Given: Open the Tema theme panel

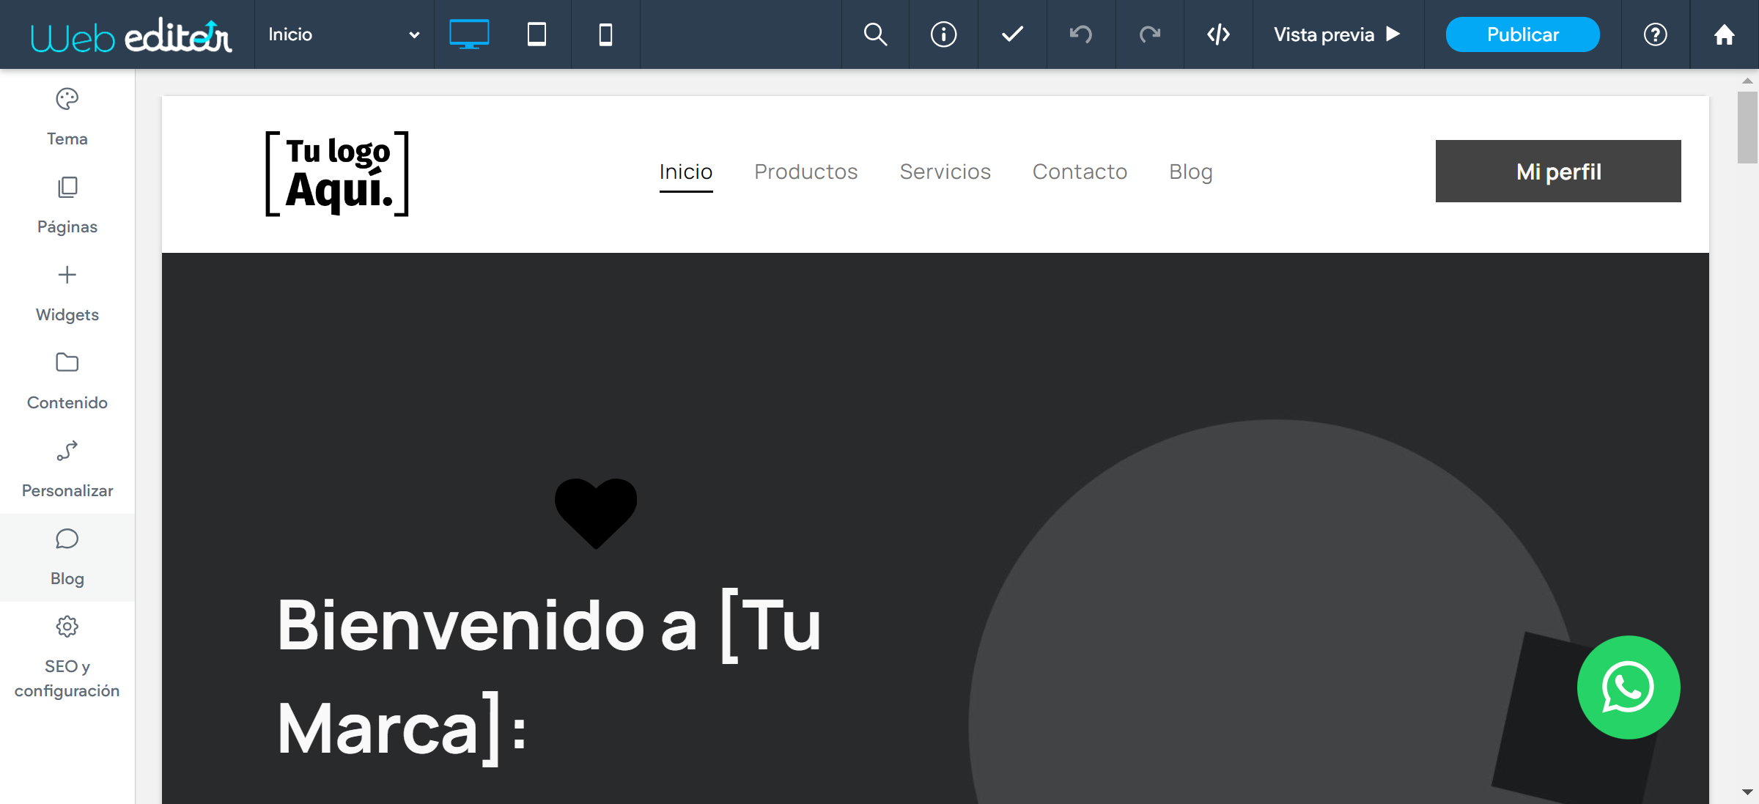Looking at the screenshot, I should (x=67, y=117).
